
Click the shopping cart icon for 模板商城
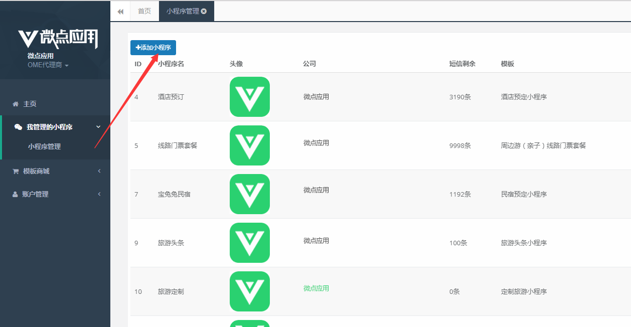[x=15, y=171]
